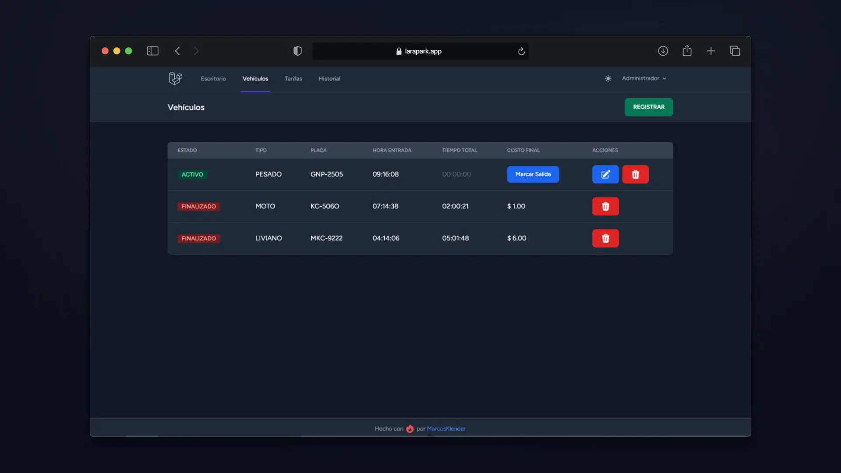The height and width of the screenshot is (473, 841).
Task: Delete the GNP-2505 vehicle record
Action: tap(635, 174)
